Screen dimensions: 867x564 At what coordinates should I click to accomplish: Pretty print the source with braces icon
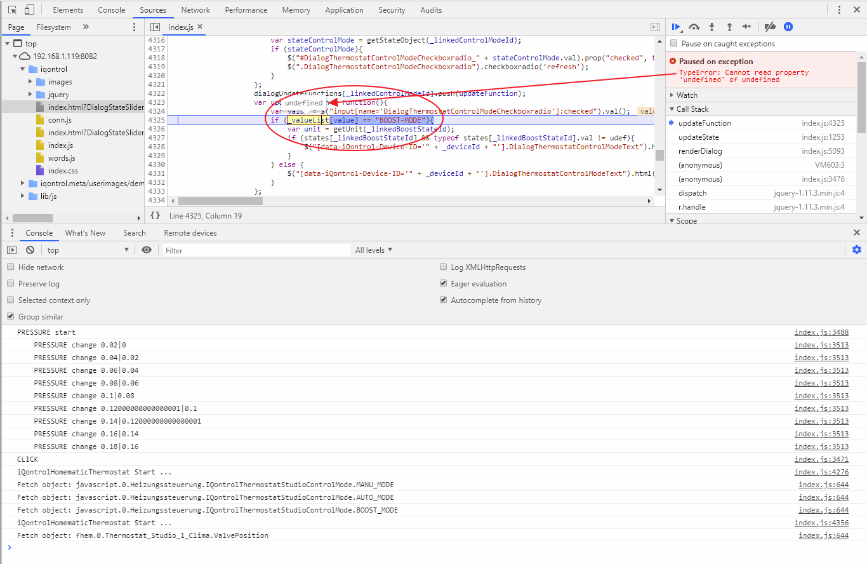tap(155, 216)
